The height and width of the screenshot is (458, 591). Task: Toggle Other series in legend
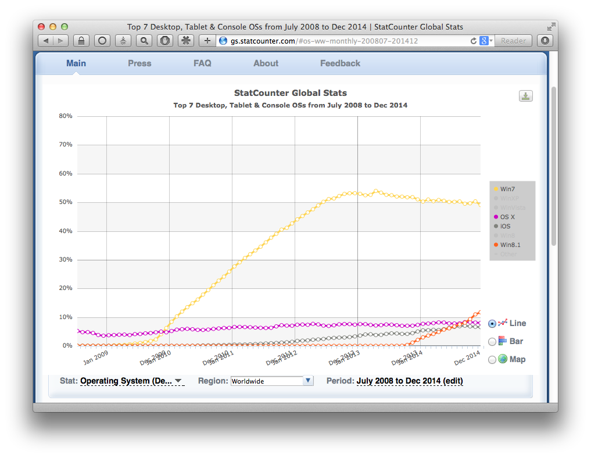506,254
